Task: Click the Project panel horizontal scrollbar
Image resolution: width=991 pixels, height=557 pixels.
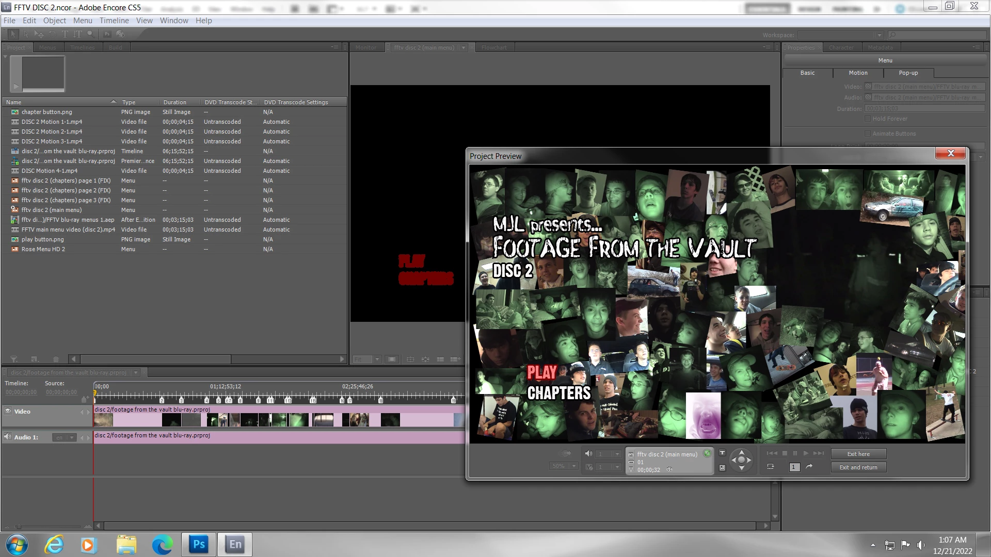Action: coord(155,359)
